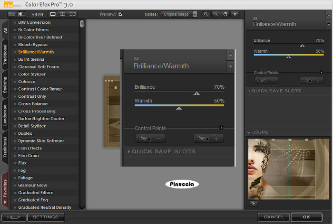This screenshot has width=333, height=224.
Task: Open the Landscape category tab
Action: [5, 115]
